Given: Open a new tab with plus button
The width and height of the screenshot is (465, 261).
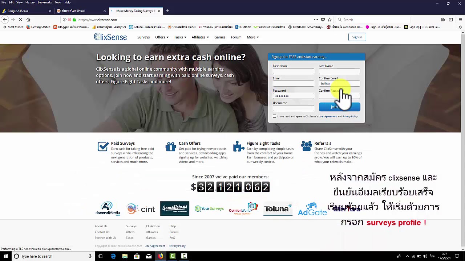Looking at the screenshot, I should click(x=167, y=11).
